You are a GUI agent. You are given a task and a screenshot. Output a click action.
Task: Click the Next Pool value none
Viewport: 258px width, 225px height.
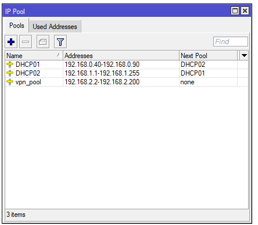pos(187,82)
